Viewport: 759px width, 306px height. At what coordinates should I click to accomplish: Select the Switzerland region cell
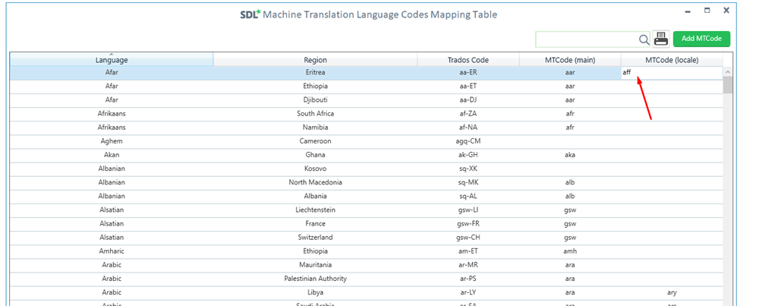coord(315,238)
